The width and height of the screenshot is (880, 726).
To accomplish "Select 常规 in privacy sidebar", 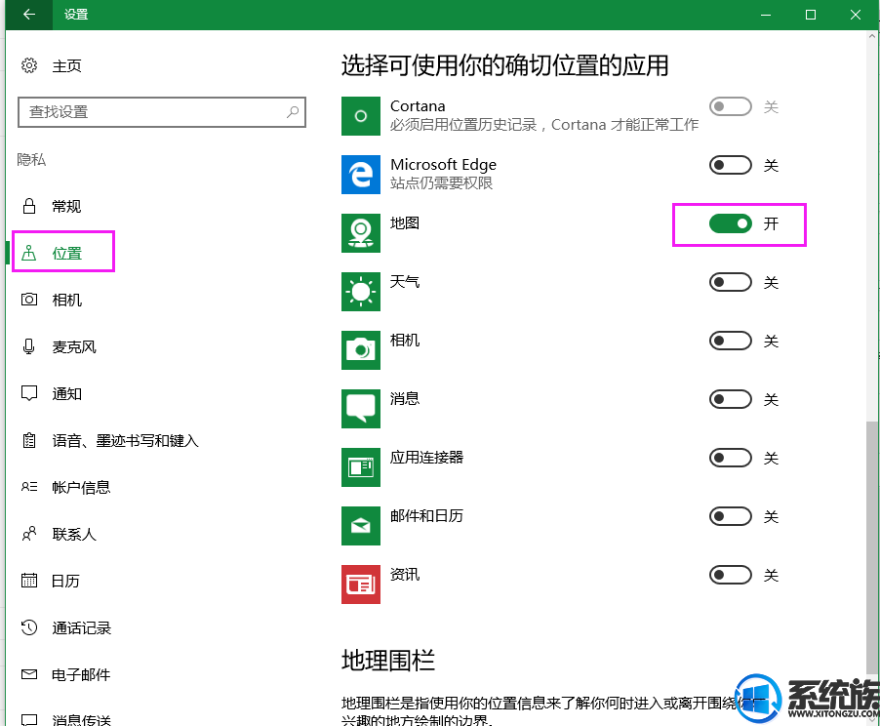I will [66, 206].
